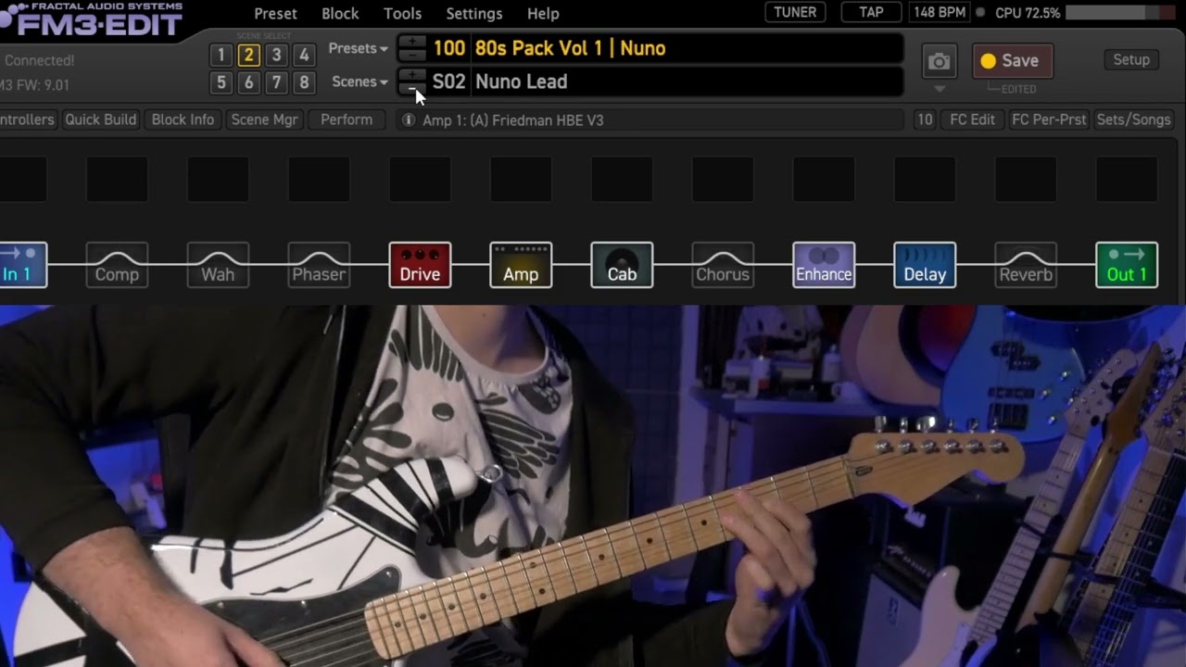The height and width of the screenshot is (667, 1186).
Task: Click the camera snapshot icon
Action: 940,61
